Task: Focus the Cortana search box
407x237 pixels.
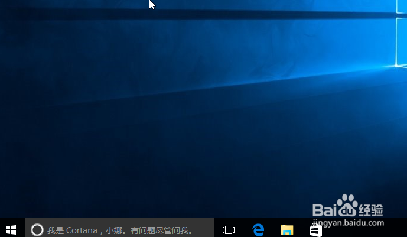Action: (120, 228)
